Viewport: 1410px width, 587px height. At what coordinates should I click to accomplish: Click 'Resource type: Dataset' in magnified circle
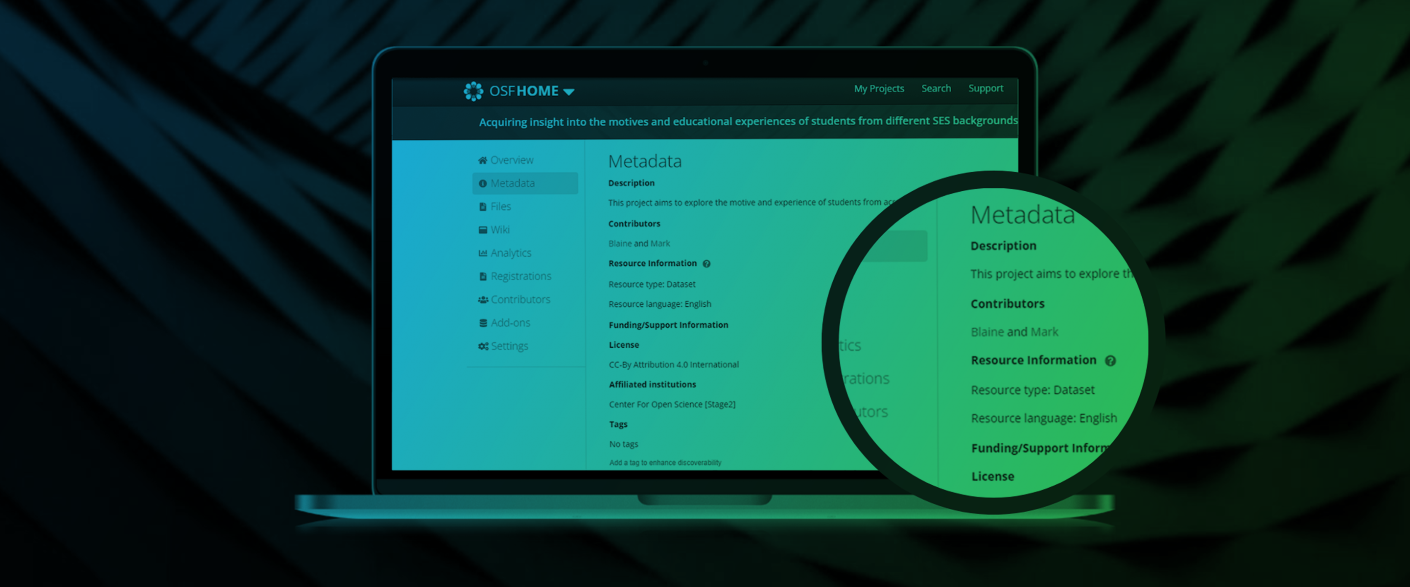click(x=1033, y=390)
